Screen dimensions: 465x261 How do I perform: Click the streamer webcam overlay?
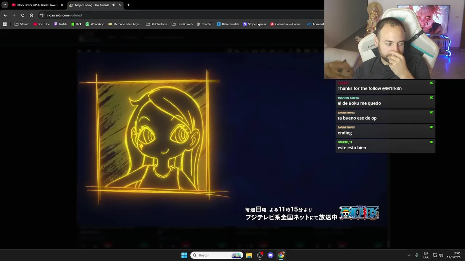click(395, 40)
